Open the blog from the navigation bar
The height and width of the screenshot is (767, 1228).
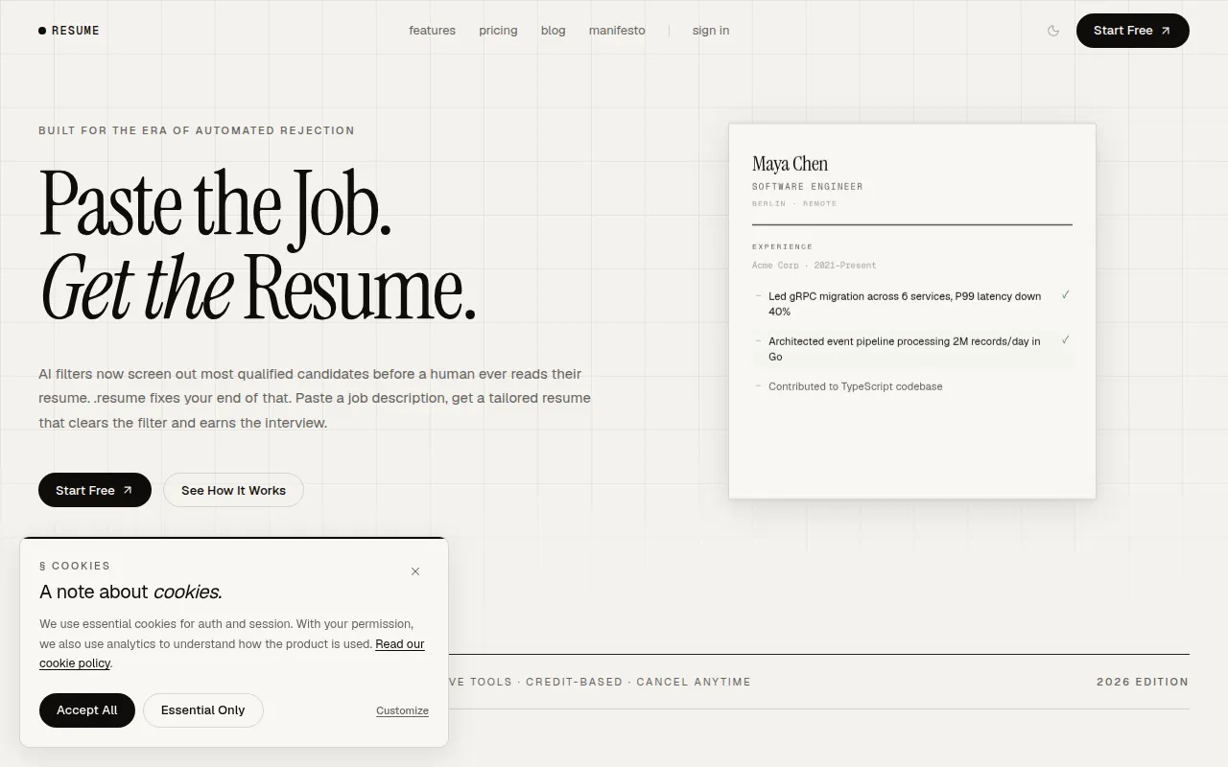pyautogui.click(x=554, y=31)
